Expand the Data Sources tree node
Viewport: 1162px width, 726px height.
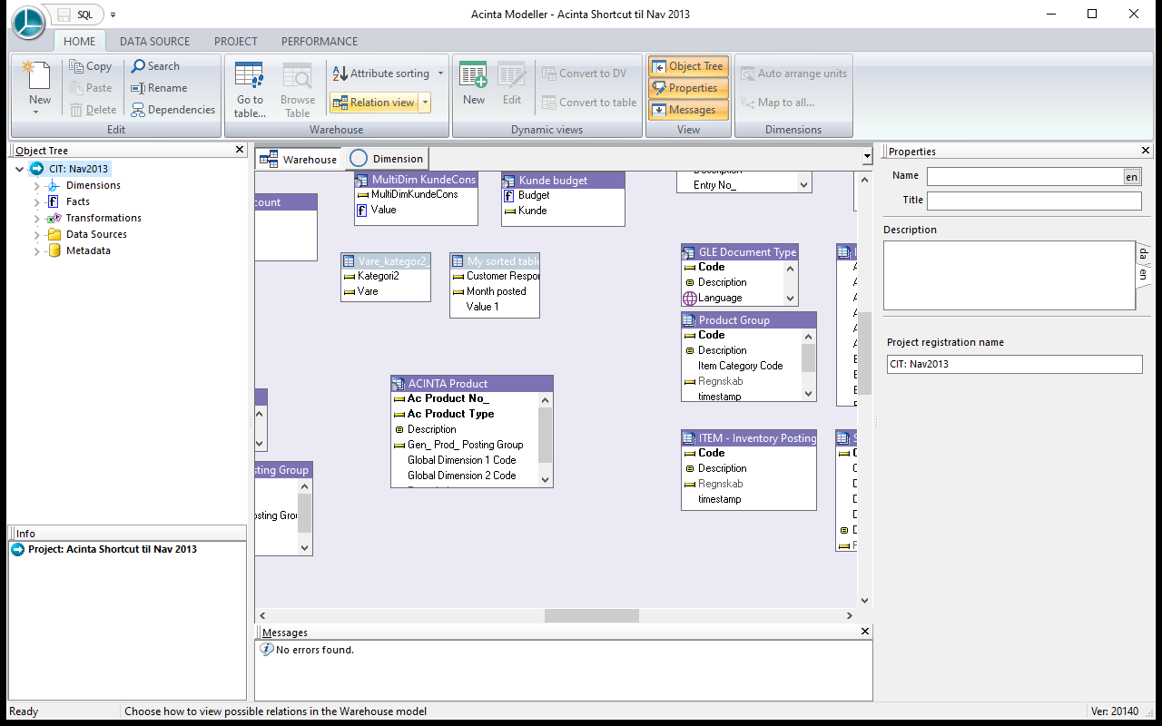(x=37, y=234)
